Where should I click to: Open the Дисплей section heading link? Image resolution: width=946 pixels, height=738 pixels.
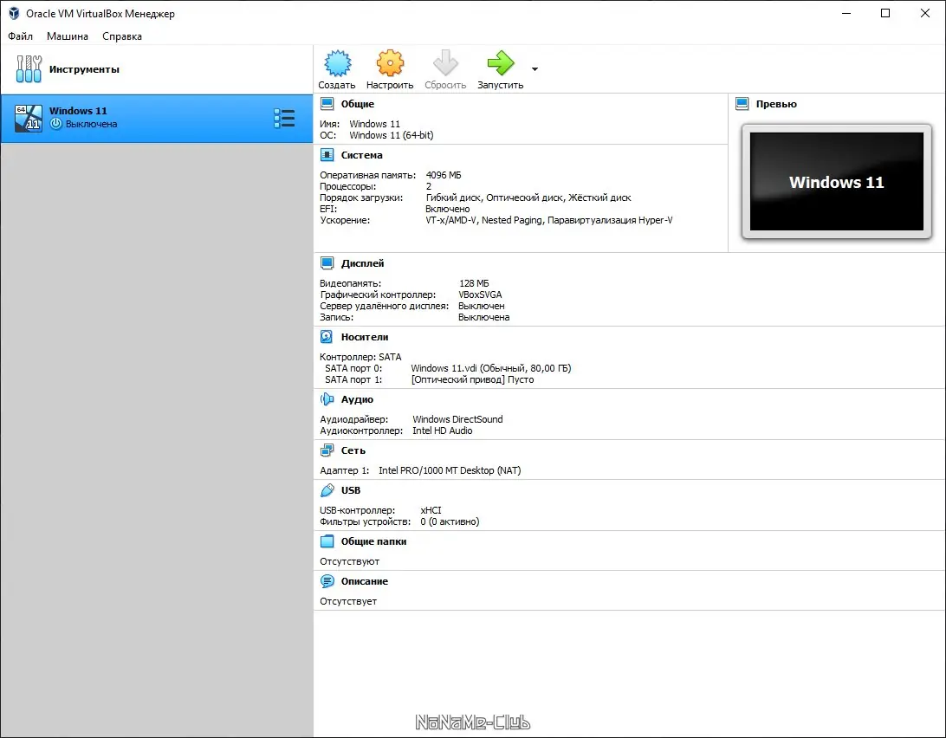(x=363, y=263)
